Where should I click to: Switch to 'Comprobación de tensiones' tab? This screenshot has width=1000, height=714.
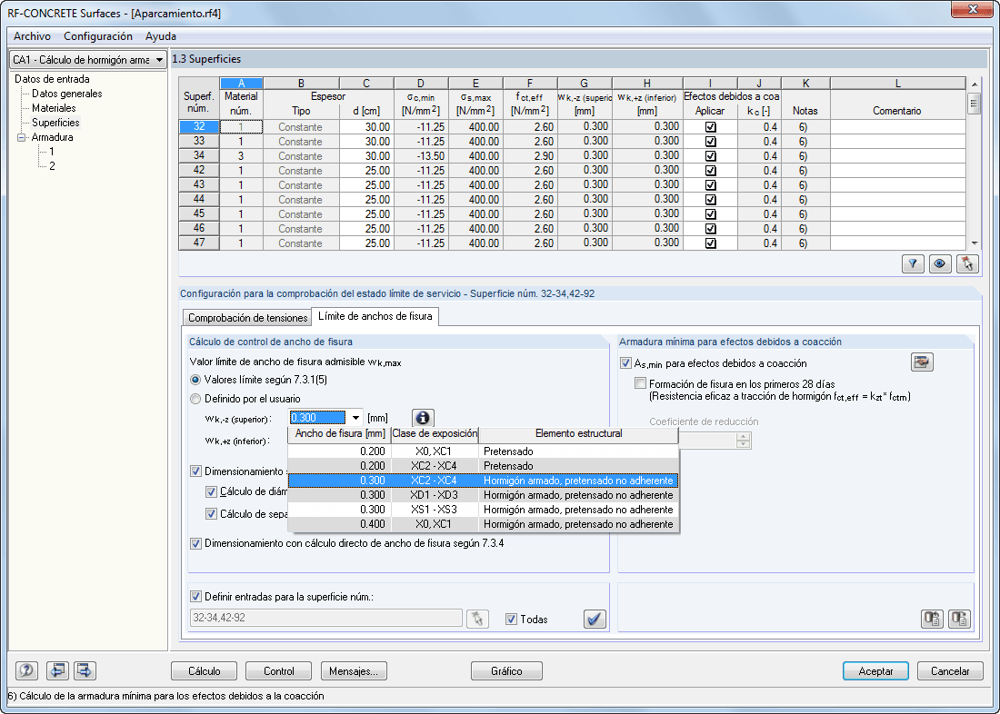point(247,317)
